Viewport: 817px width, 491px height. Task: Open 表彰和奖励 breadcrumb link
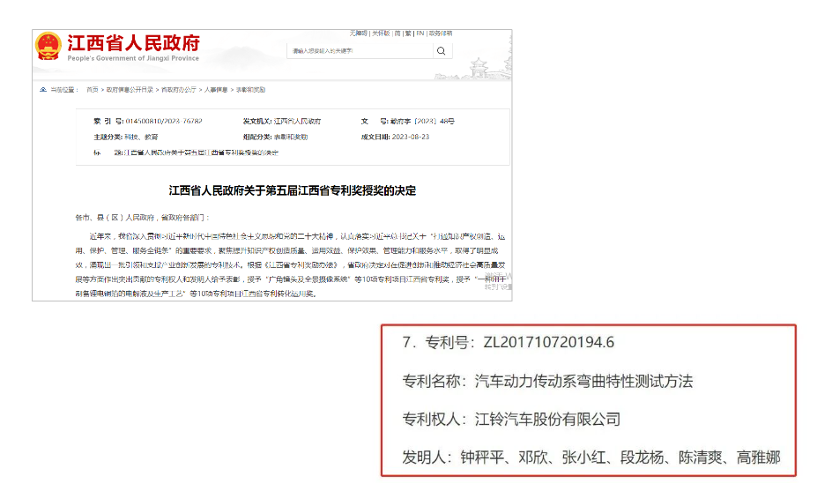pos(250,90)
